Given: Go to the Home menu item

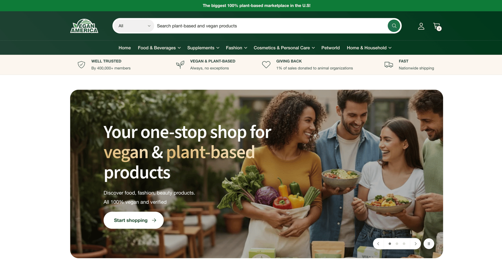Looking at the screenshot, I should point(124,48).
